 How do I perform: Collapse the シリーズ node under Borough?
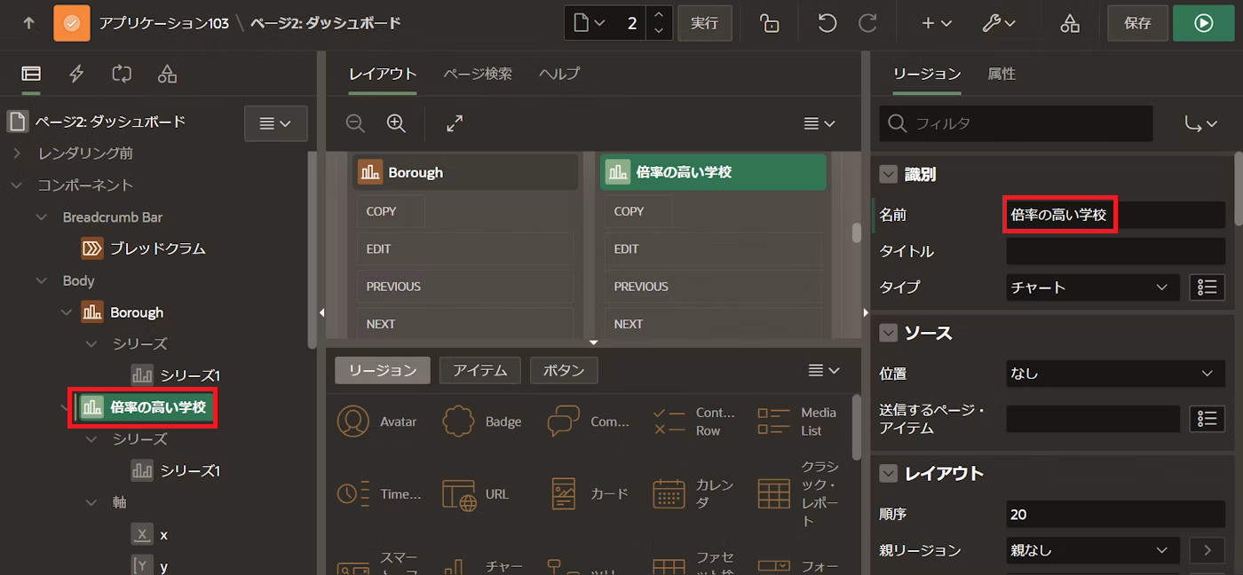91,344
